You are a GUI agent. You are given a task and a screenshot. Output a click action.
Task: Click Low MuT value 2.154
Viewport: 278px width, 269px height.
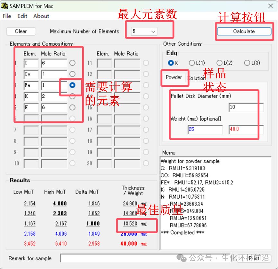(30, 203)
